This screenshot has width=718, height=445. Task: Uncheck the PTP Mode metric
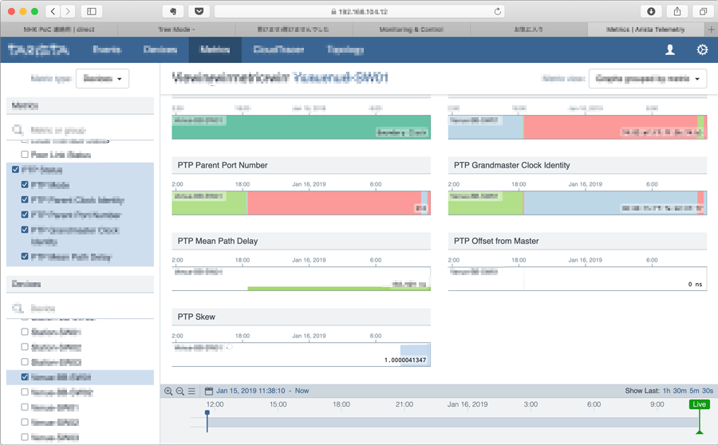pyautogui.click(x=25, y=184)
